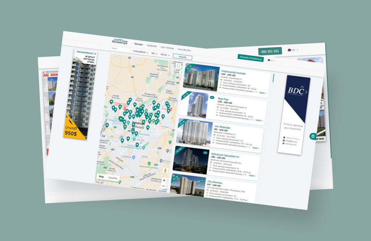The width and height of the screenshot is (371, 241).
Task: Open the Norakaruyc logo home link
Action: point(120,41)
